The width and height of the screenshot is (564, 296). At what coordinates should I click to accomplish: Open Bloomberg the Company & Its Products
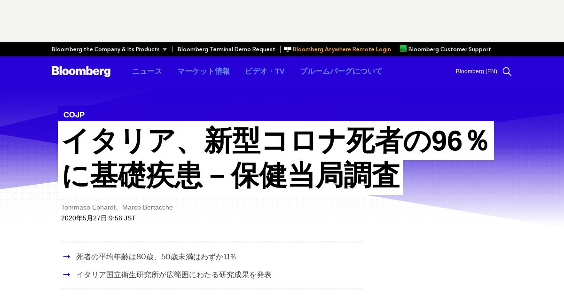coord(106,49)
